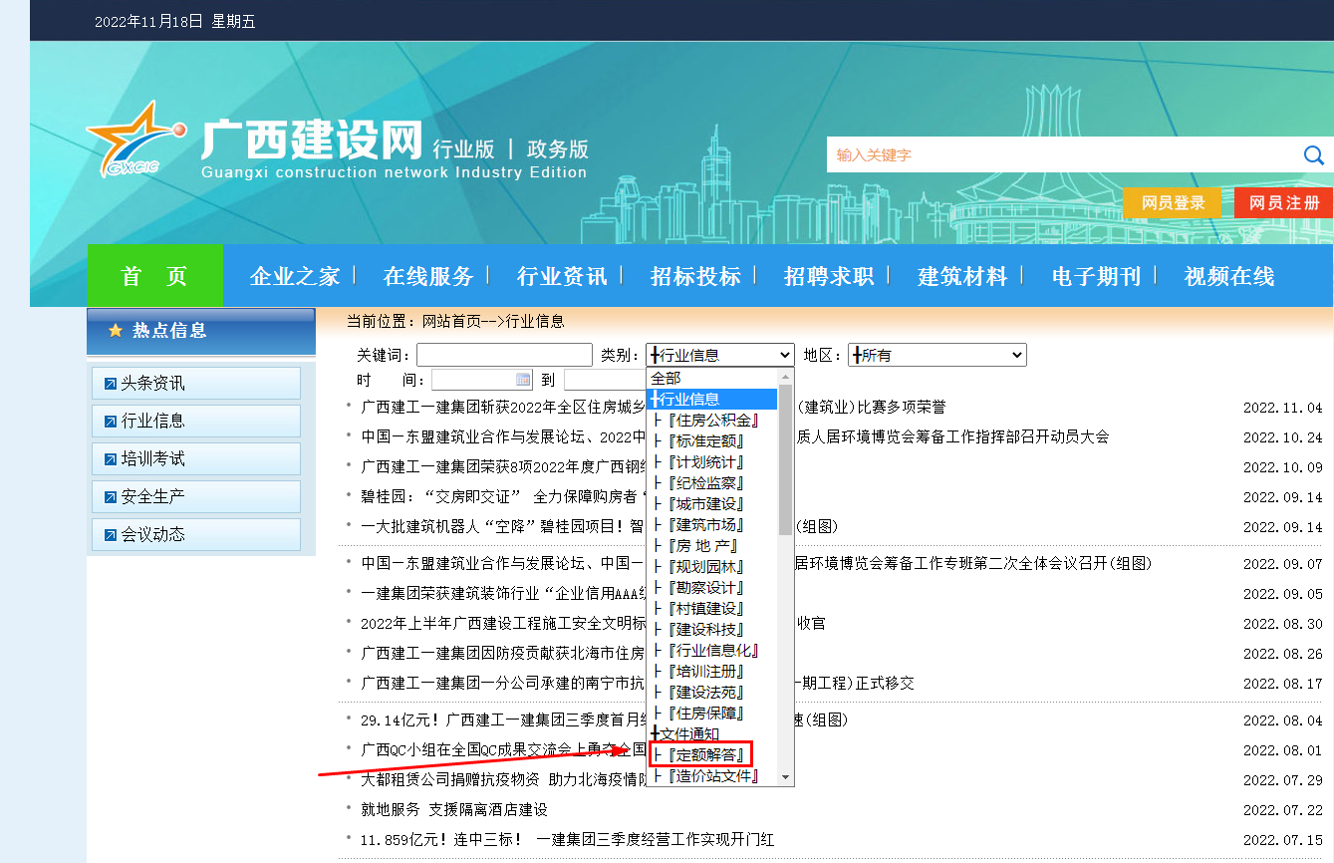1334x863 pixels.
Task: Click the arrow icon beside 头条资讯
Action: 111,384
